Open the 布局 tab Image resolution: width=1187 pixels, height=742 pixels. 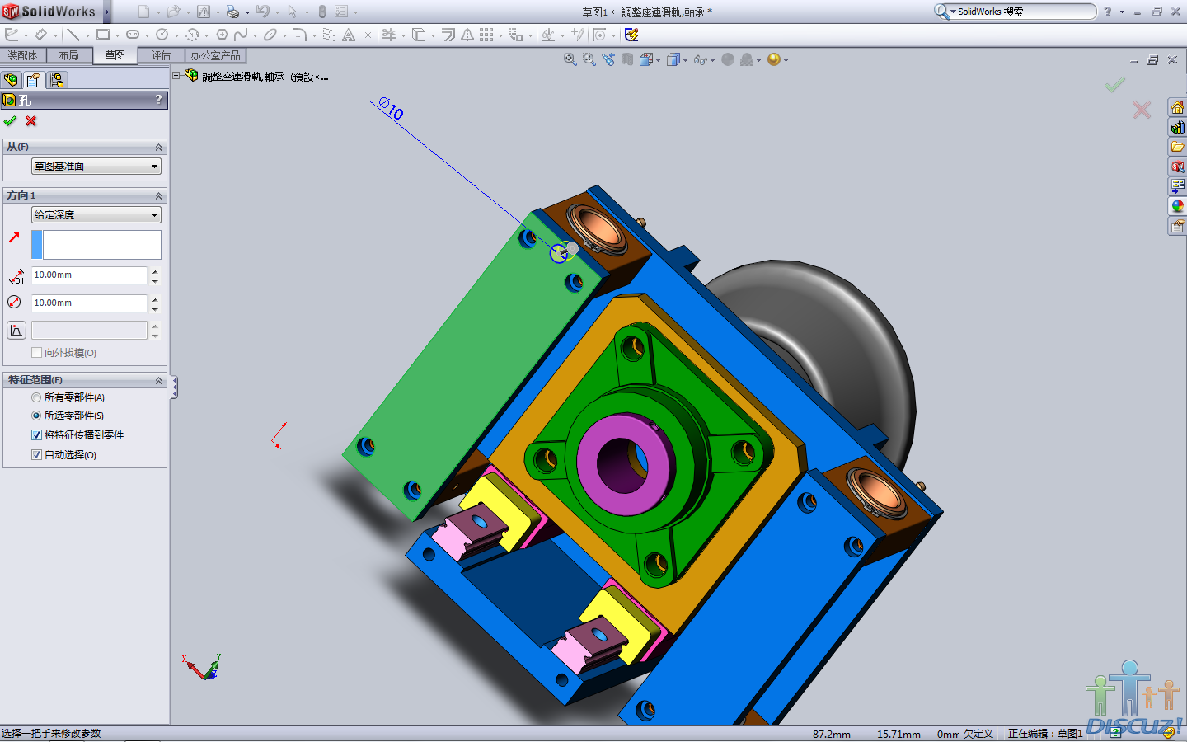(x=69, y=55)
